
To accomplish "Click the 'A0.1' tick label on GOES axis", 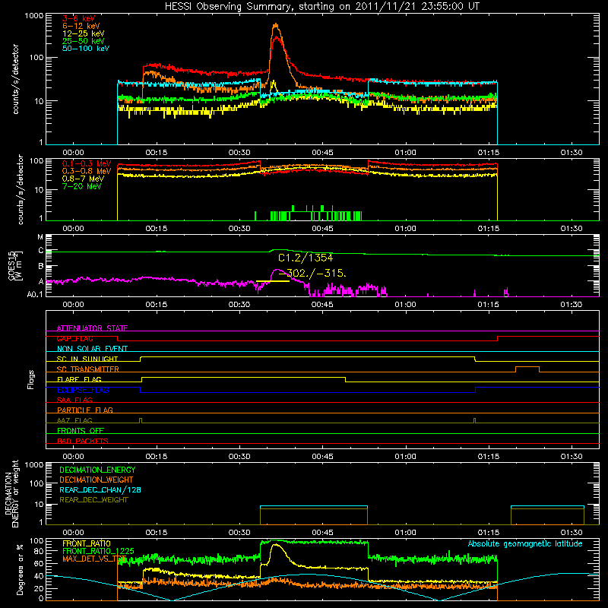I will (x=35, y=295).
